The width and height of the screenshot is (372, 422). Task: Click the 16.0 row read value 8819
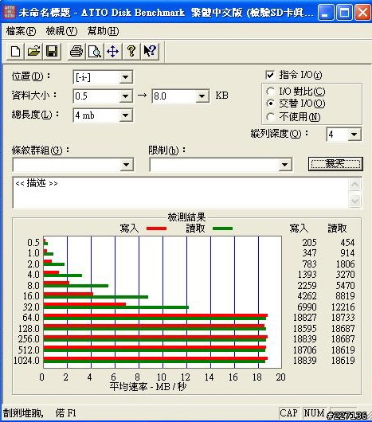click(345, 295)
